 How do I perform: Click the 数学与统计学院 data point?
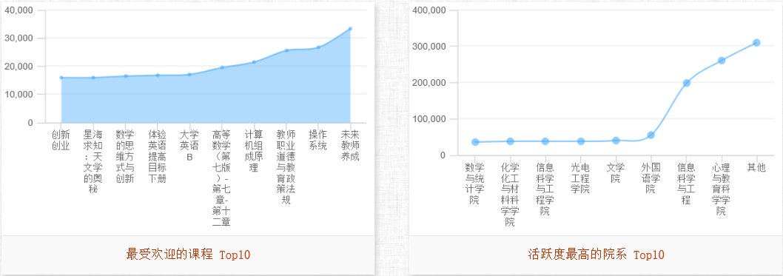pyautogui.click(x=475, y=142)
